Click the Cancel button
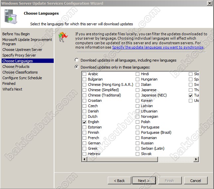Screen dimensions: 214x189 click(x=196, y=181)
